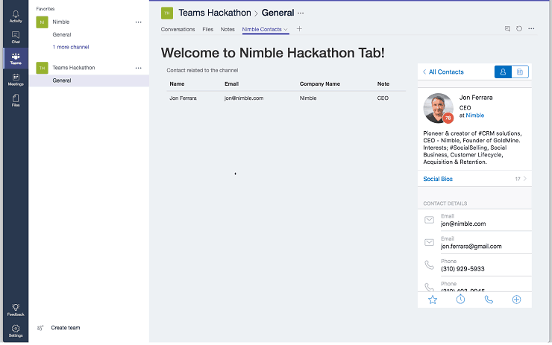
Task: Click Jon Ferrara's profile photo
Action: 438,108
